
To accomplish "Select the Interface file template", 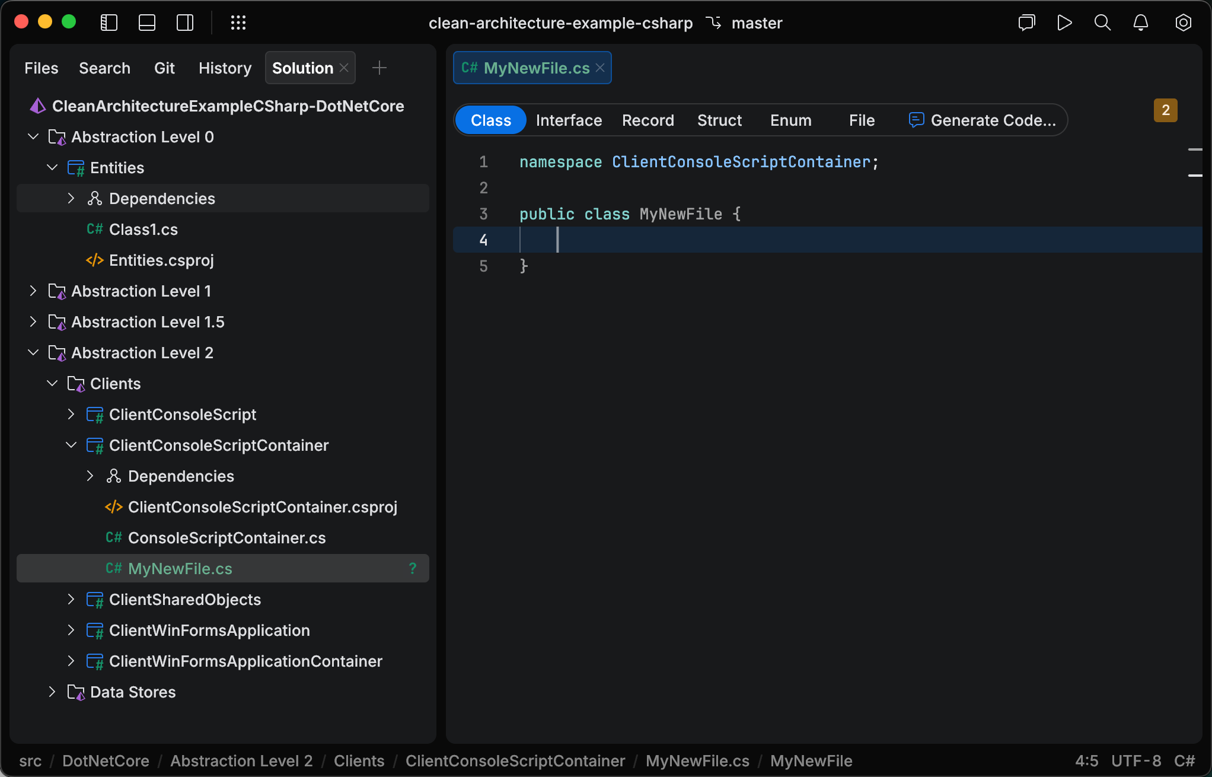I will tap(569, 120).
